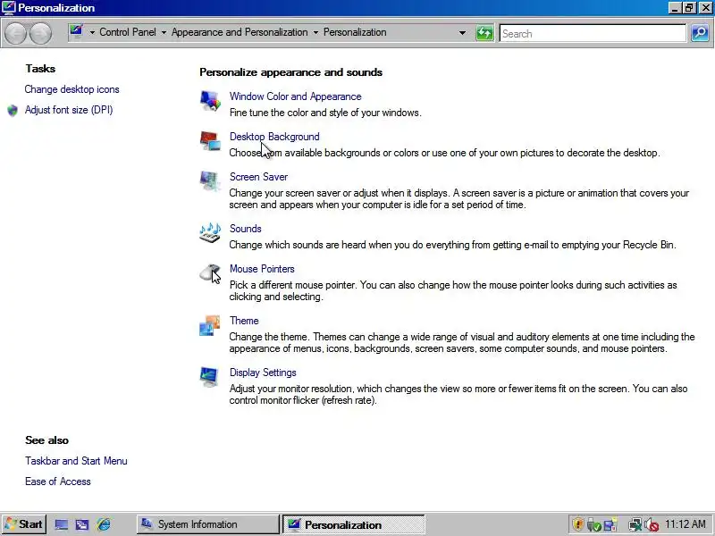Click the security shield tray icon

pyautogui.click(x=577, y=524)
